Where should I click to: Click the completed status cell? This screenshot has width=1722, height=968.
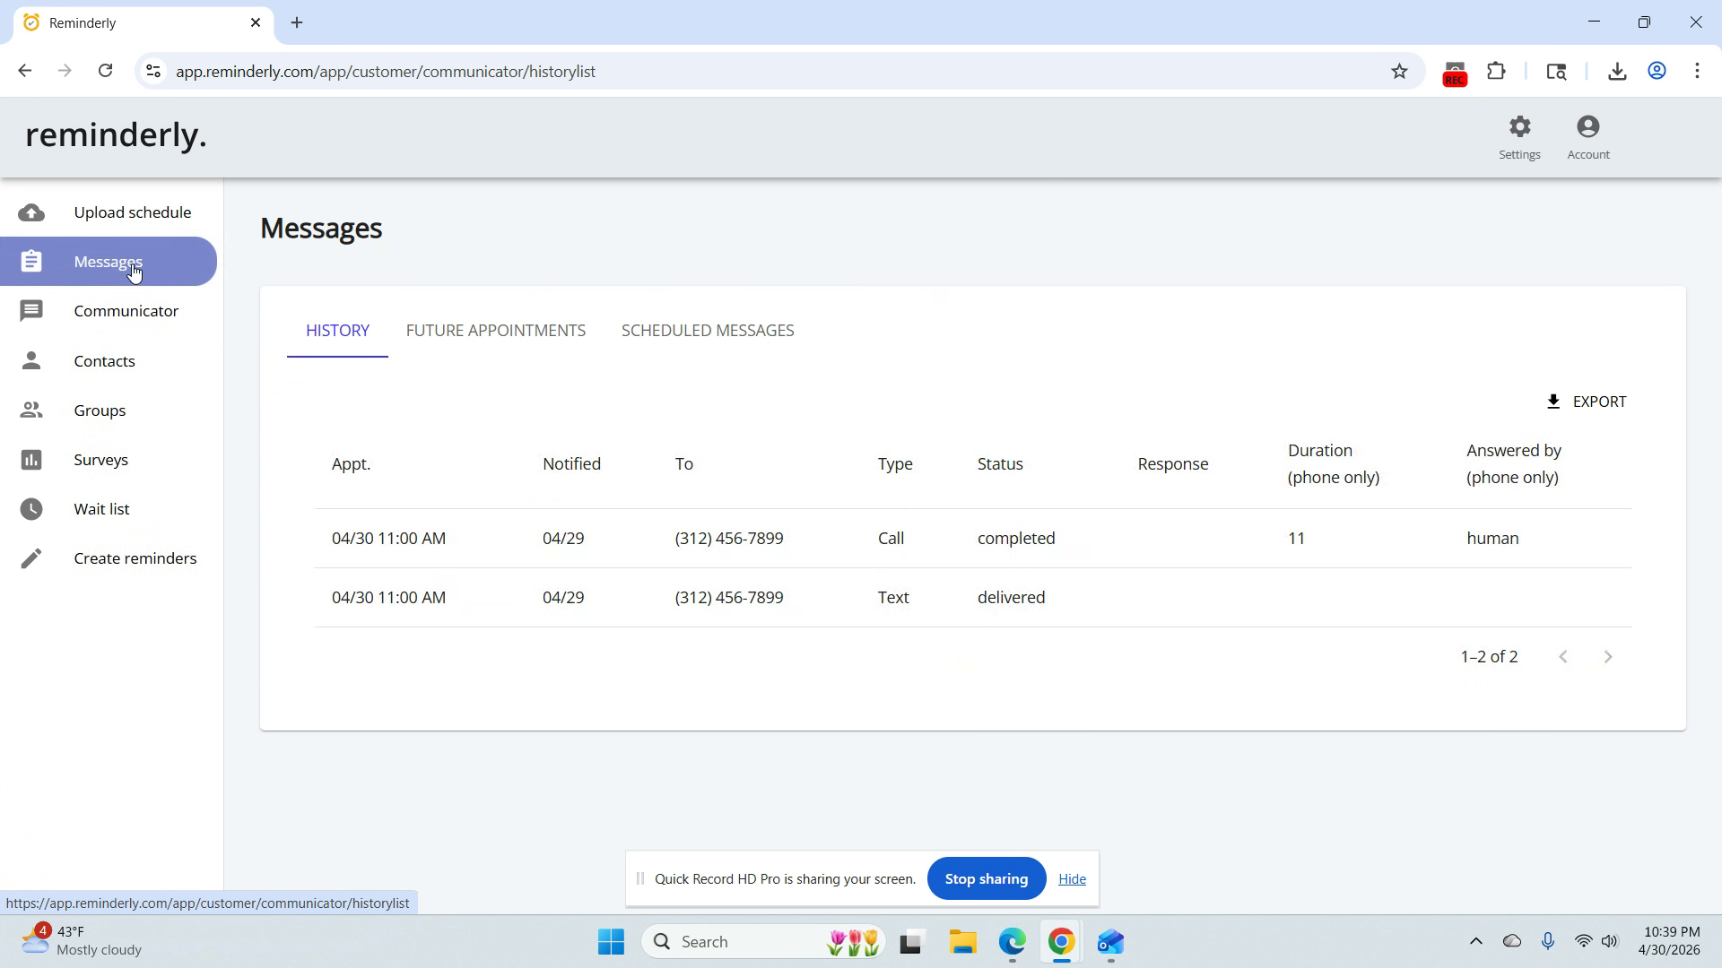(x=1016, y=539)
